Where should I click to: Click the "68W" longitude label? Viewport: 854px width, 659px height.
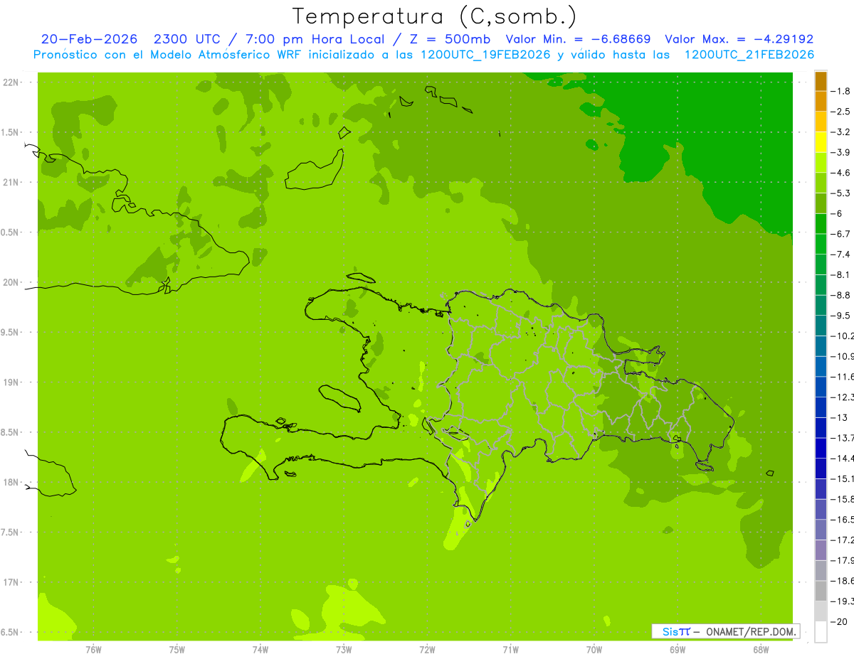point(761,649)
